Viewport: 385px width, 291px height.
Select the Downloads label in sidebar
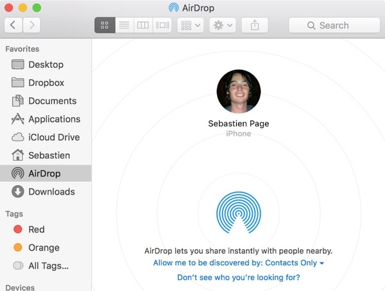(51, 192)
